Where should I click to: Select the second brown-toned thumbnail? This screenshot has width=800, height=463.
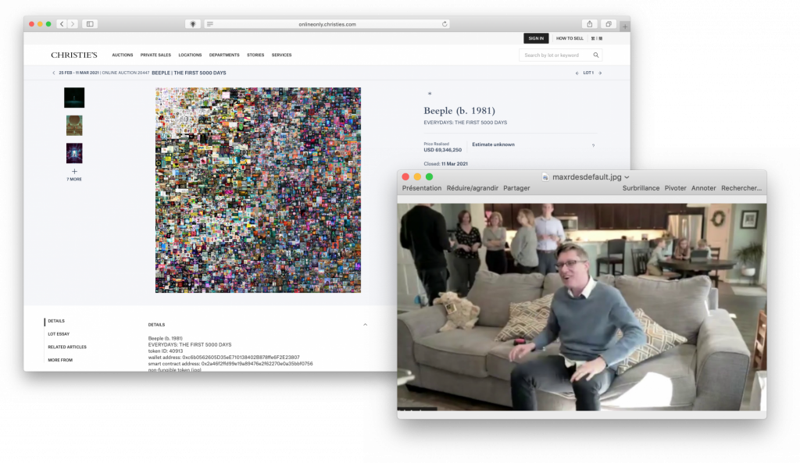[x=74, y=126]
